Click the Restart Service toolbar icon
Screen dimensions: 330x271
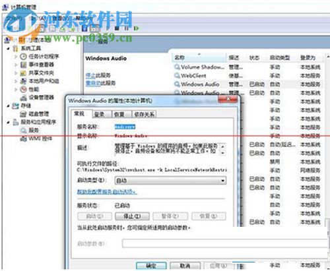(x=136, y=28)
